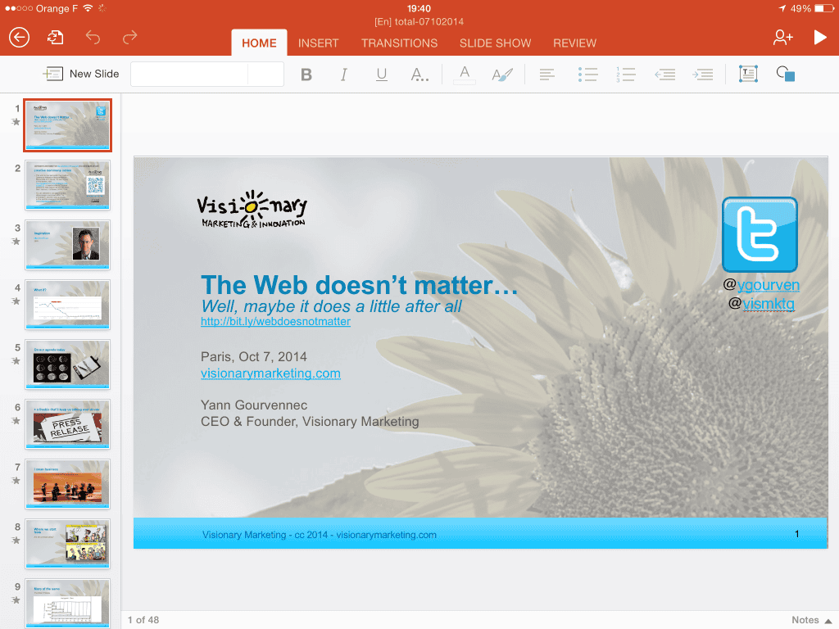Image resolution: width=839 pixels, height=629 pixels.
Task: Undo the last action
Action: point(93,38)
